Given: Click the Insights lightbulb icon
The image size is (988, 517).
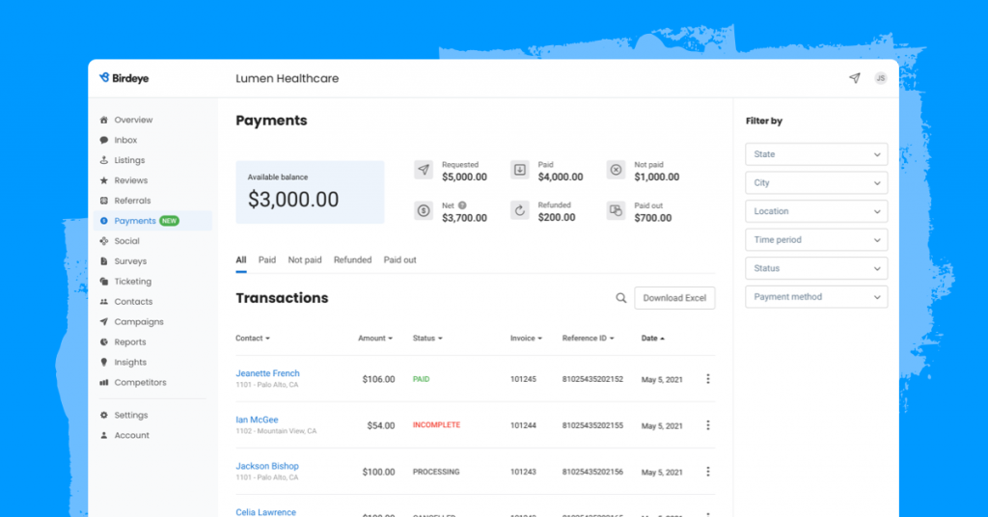Looking at the screenshot, I should pyautogui.click(x=104, y=362).
